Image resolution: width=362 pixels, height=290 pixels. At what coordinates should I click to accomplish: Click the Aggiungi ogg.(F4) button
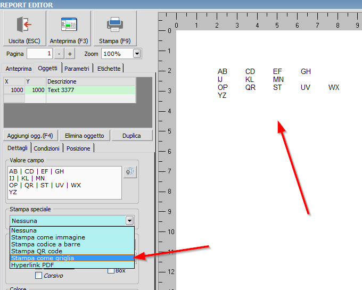[30, 136]
